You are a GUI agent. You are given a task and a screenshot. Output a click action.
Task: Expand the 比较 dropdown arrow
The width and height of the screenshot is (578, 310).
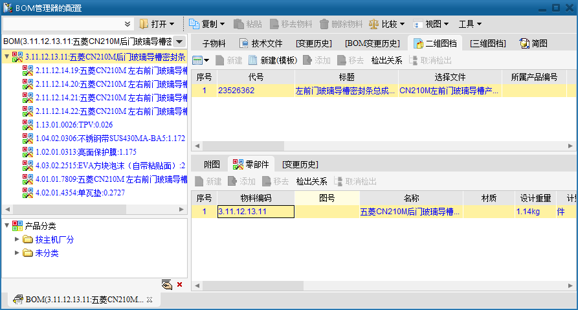tap(402, 25)
